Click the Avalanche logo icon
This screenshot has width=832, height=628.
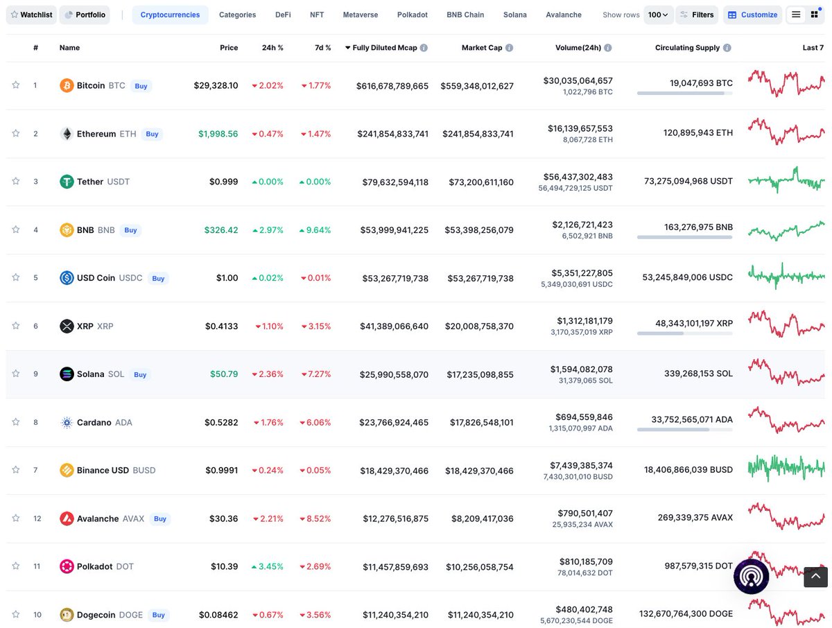click(x=67, y=518)
